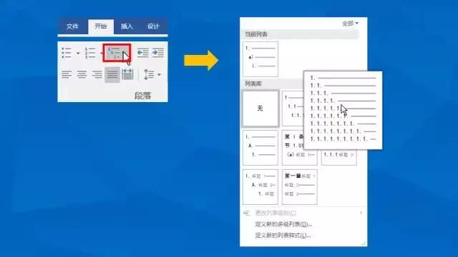Screen dimensions: 458x257
Task: Open the 插入 ribbon tab
Action: (x=127, y=26)
